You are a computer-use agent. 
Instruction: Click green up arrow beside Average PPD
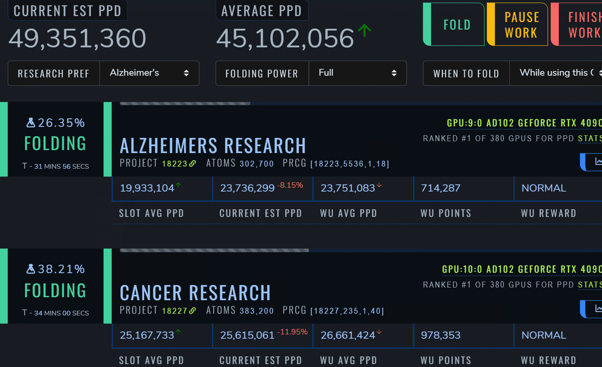point(364,30)
